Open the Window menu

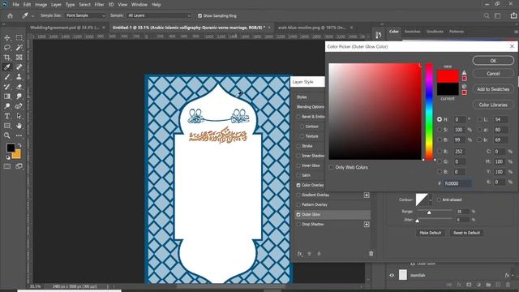click(x=139, y=5)
